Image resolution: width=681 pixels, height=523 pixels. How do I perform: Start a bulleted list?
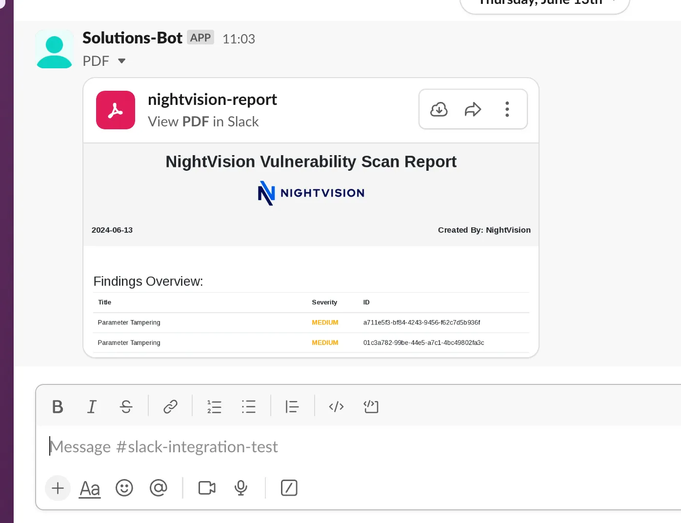tap(248, 406)
